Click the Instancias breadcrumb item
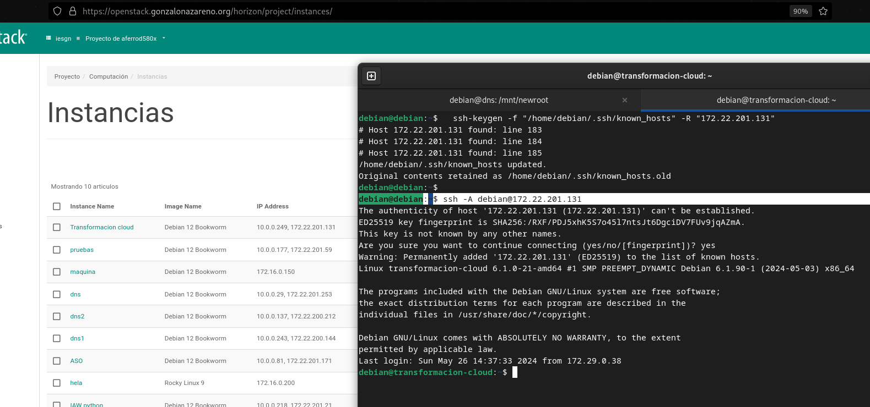 [152, 76]
